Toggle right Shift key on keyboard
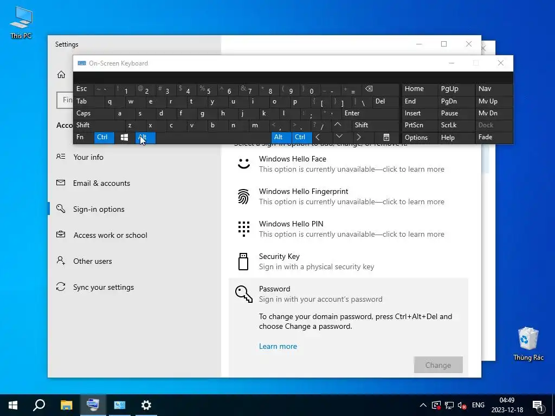This screenshot has width=555, height=416. (x=376, y=125)
